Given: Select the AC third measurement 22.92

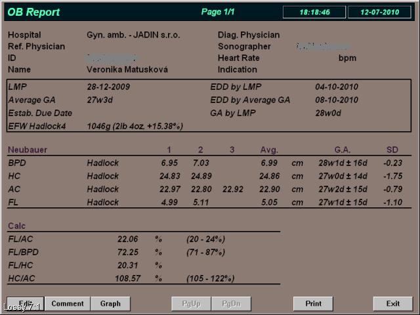Looking at the screenshot, I should 232,189.
